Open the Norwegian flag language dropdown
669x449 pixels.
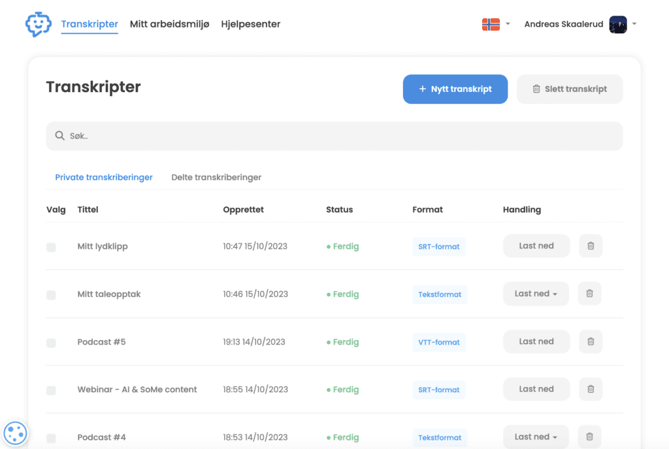click(496, 24)
